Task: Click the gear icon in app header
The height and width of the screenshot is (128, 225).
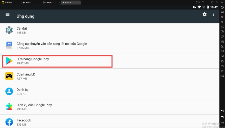Action: coord(204,15)
